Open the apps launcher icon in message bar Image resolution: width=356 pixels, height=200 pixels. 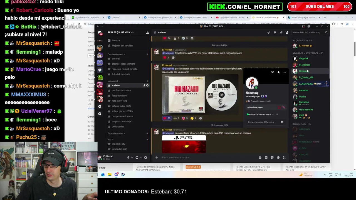click(x=284, y=157)
